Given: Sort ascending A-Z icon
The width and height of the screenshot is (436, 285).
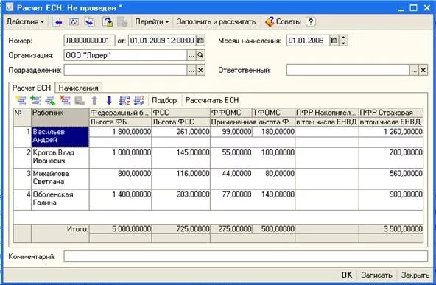Looking at the screenshot, I should 124,100.
